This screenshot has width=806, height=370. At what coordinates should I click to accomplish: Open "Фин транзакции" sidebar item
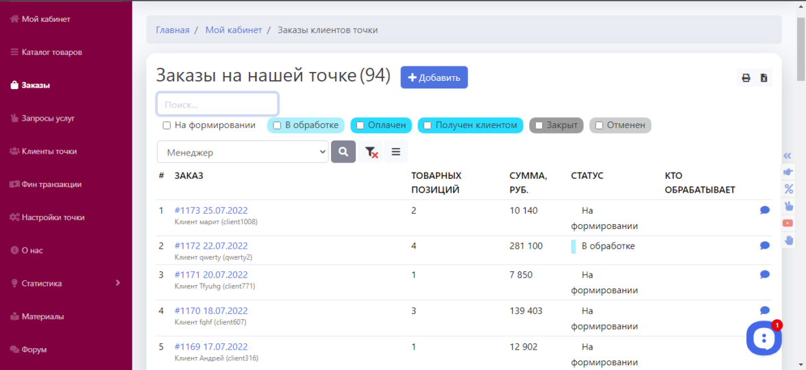(x=51, y=184)
